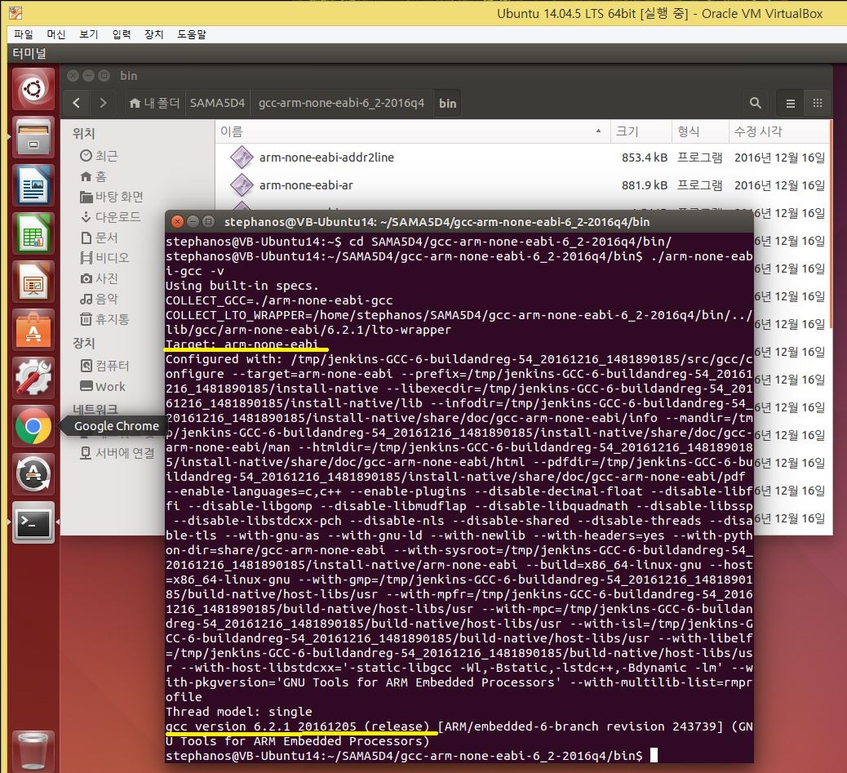The image size is (847, 773).
Task: Open Ubuntu Software Center in dock
Action: point(33,330)
